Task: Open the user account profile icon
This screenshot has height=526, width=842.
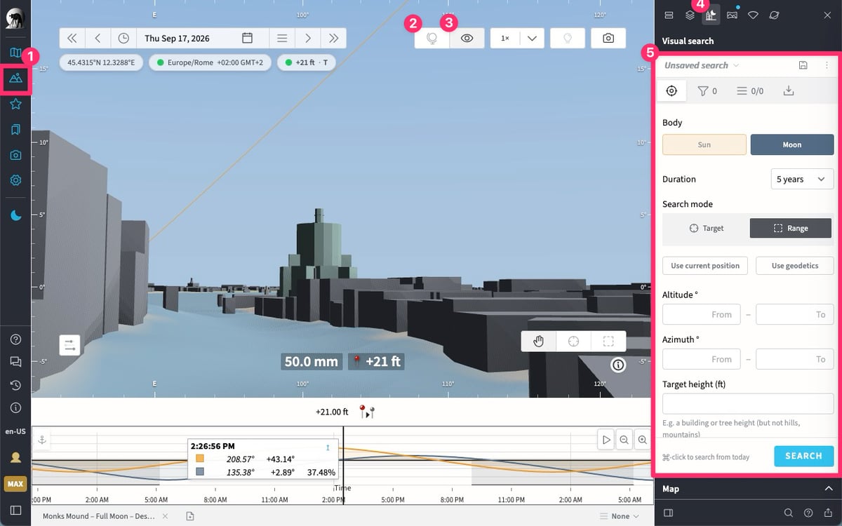Action: 15,457
